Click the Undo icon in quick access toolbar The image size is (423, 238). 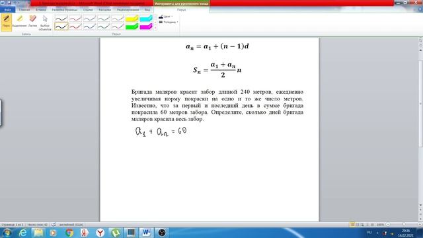pos(15,3)
